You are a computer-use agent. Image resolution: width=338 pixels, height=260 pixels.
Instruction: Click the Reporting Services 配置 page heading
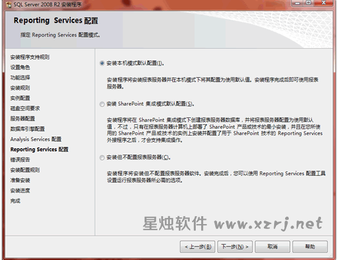click(56, 21)
